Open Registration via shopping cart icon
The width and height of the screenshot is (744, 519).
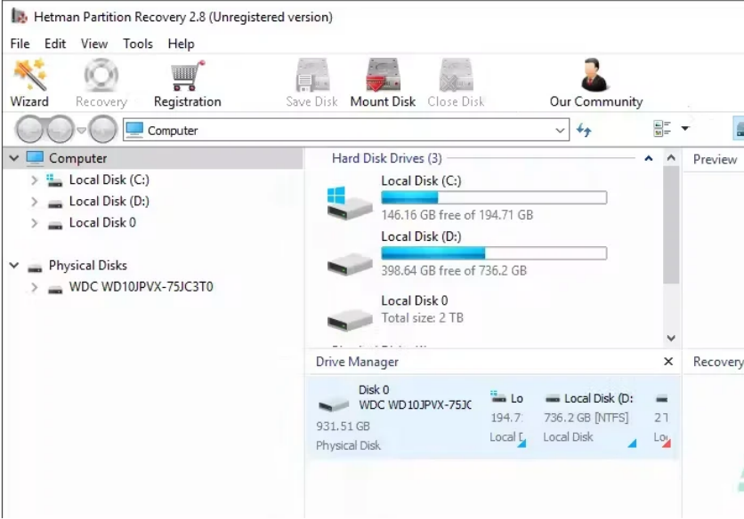pyautogui.click(x=188, y=83)
